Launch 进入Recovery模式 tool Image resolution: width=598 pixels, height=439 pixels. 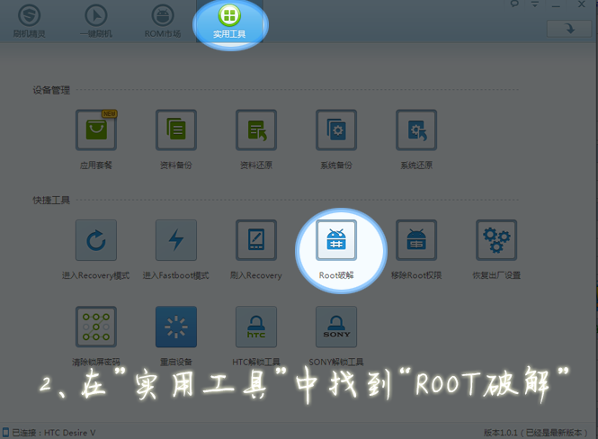96,240
